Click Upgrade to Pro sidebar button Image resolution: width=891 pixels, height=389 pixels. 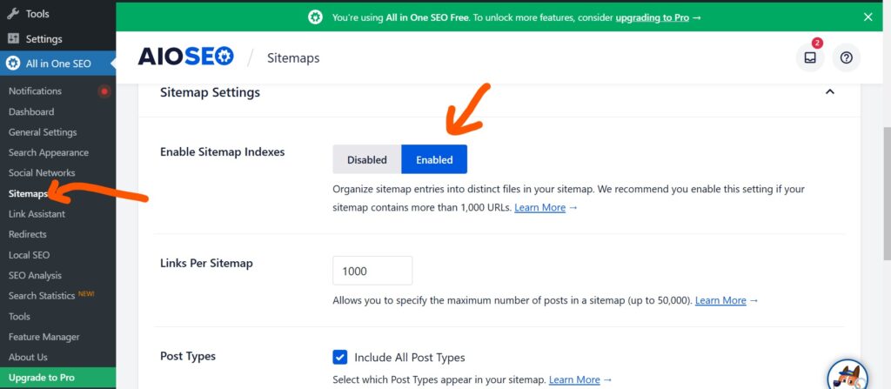tap(58, 378)
